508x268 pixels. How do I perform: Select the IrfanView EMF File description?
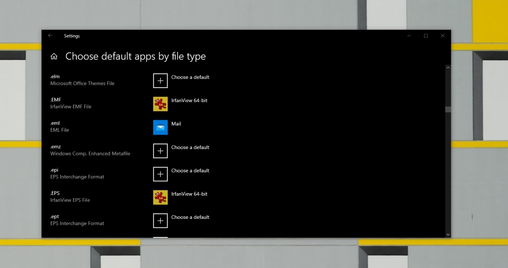[71, 107]
